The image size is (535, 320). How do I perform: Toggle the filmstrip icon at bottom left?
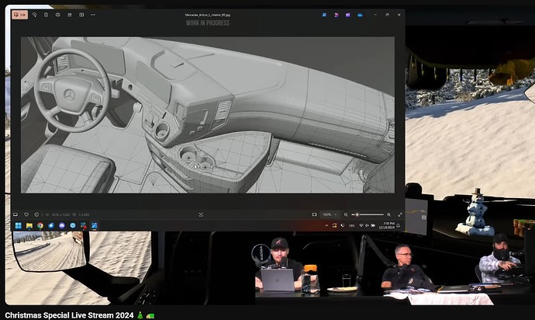[16, 214]
